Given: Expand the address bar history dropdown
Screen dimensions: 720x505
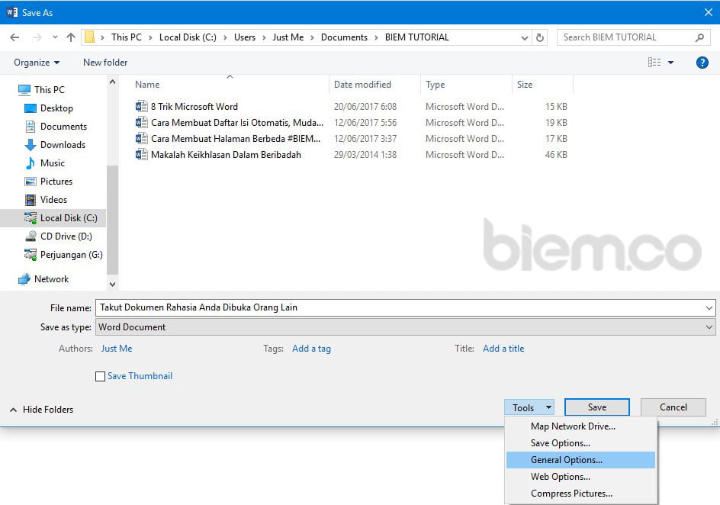Looking at the screenshot, I should click(x=525, y=37).
